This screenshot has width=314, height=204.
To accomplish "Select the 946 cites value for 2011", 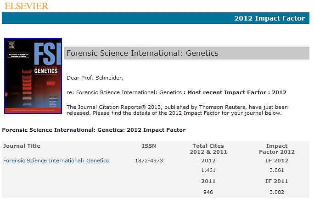I will click(208, 192).
